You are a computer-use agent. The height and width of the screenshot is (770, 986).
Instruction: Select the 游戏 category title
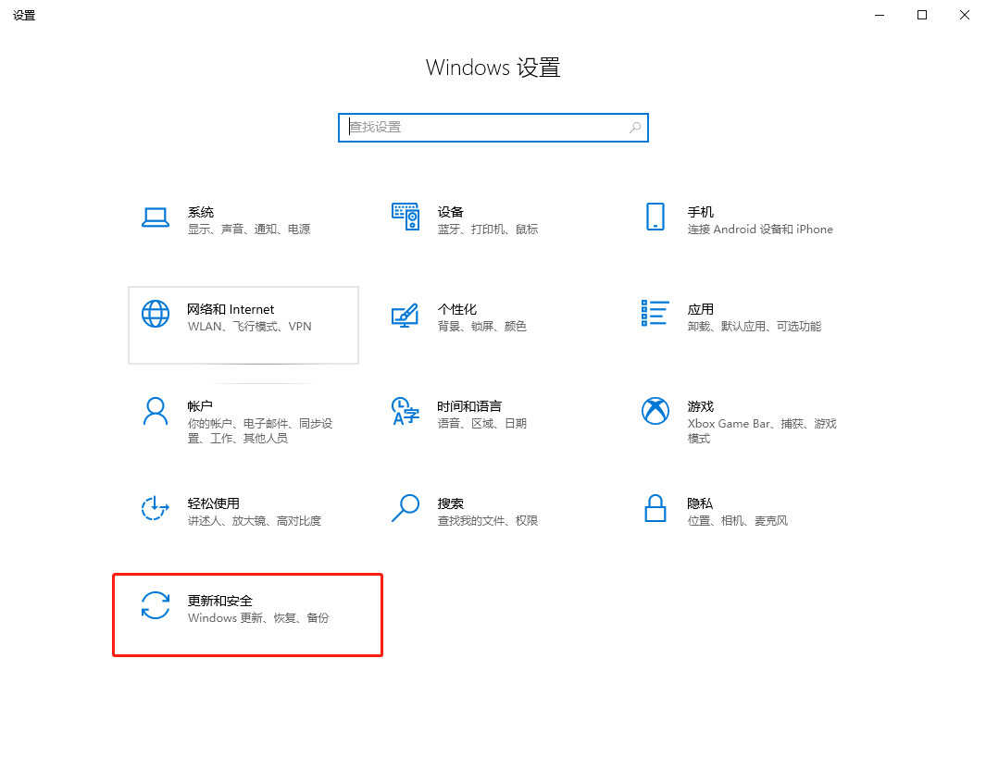701,406
